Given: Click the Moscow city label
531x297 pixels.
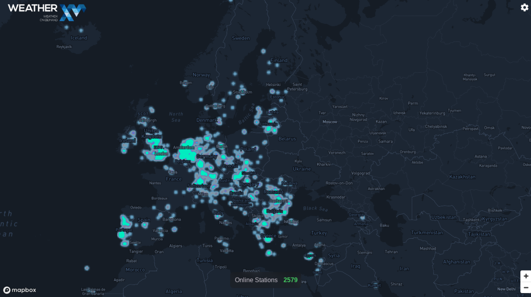Looking at the screenshot, I should coord(330,122).
